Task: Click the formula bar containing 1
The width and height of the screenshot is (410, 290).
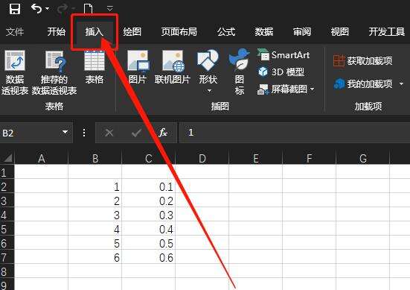Action: (x=295, y=133)
